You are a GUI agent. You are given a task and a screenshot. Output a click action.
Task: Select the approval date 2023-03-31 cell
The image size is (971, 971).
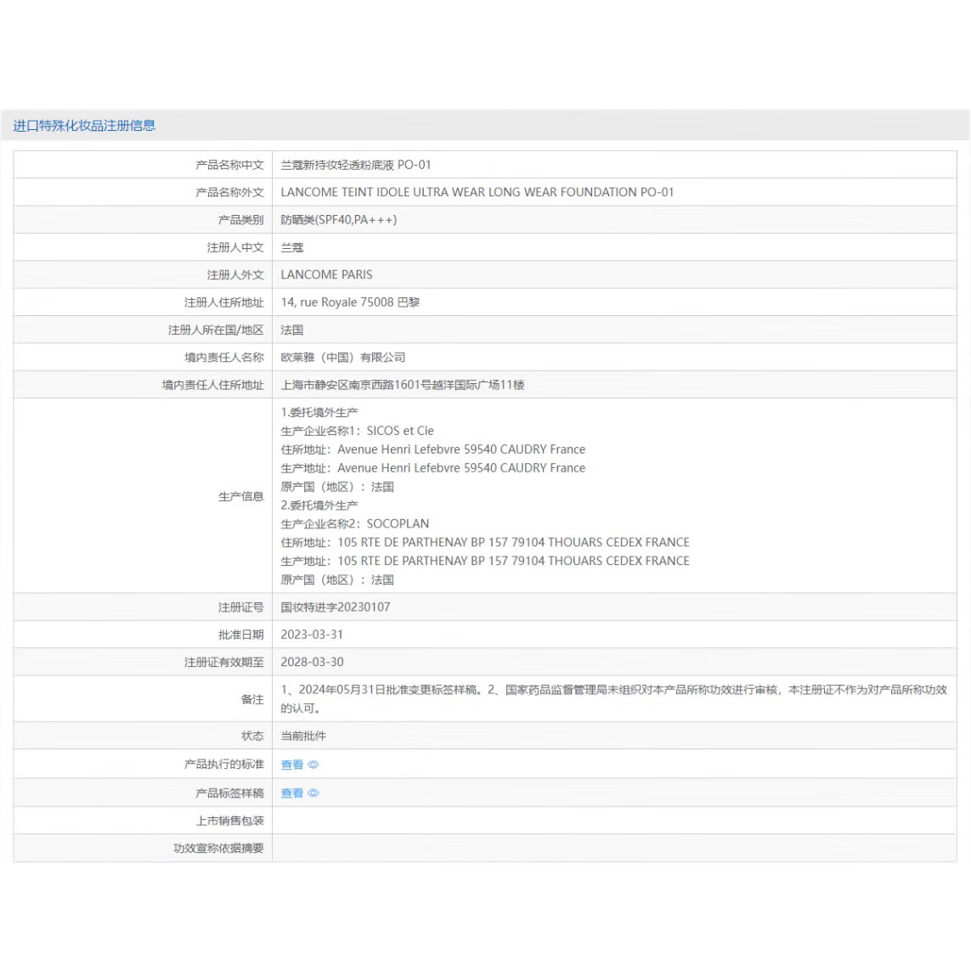311,635
